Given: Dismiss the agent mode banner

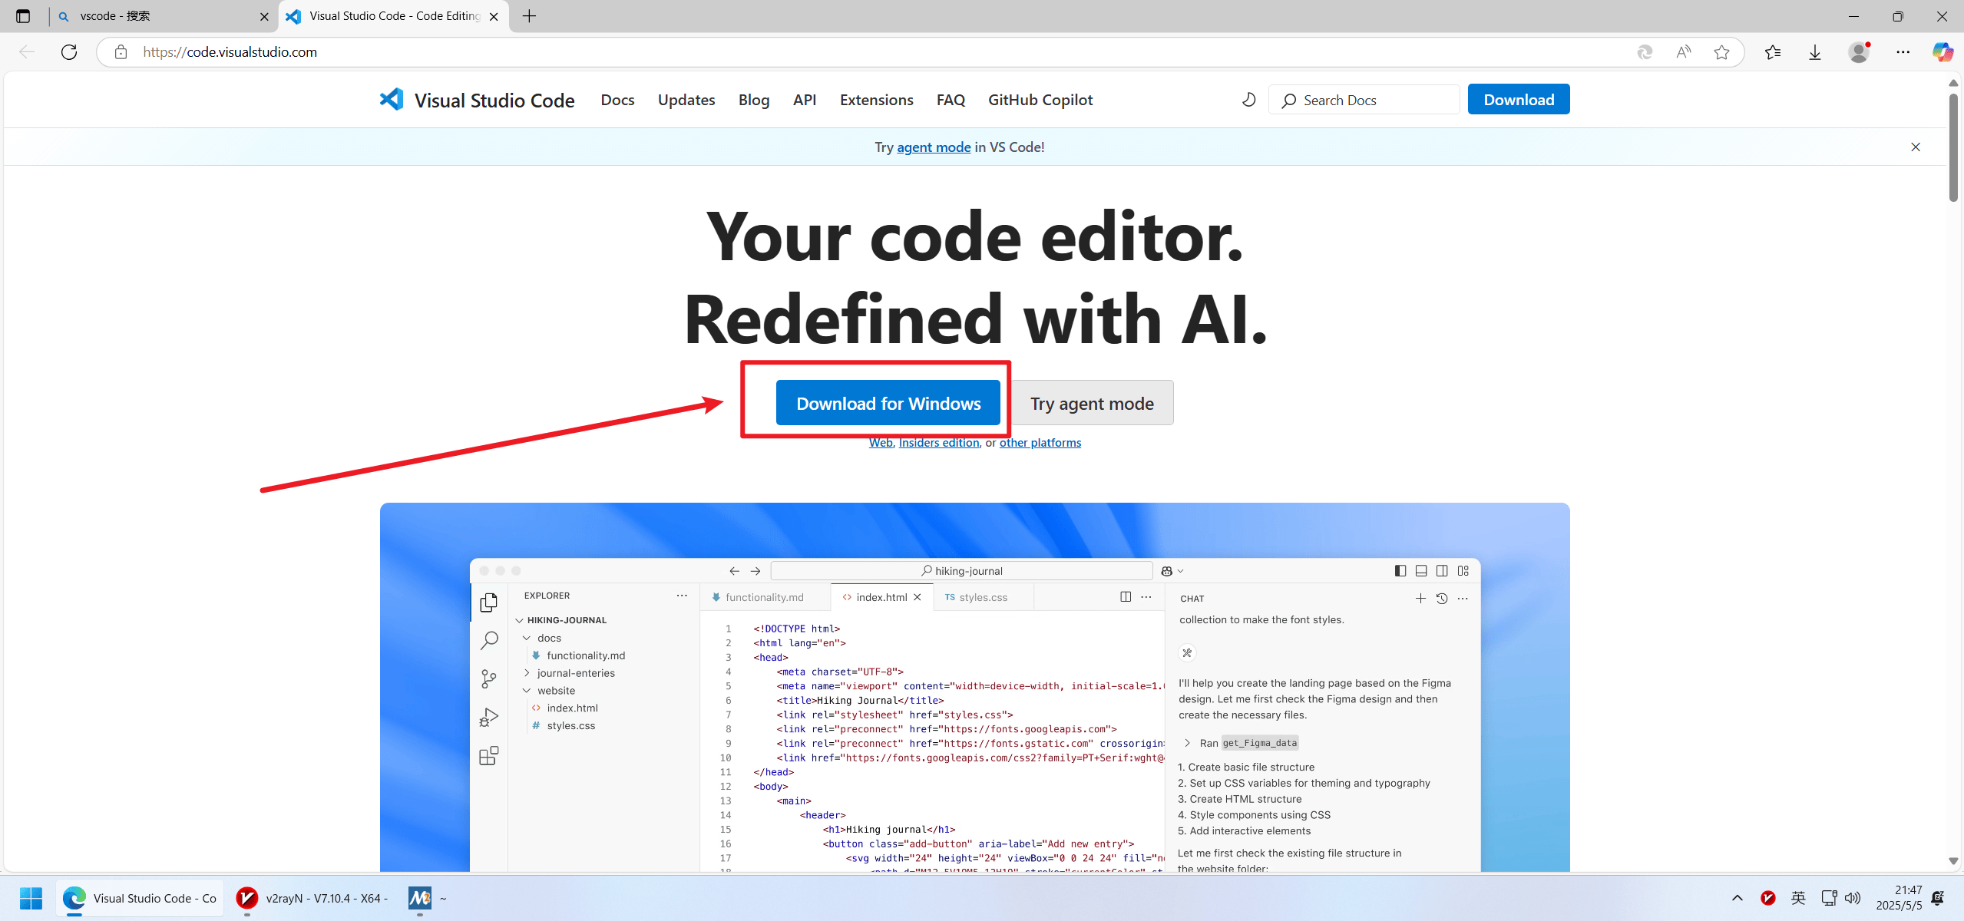Looking at the screenshot, I should pos(1916,147).
